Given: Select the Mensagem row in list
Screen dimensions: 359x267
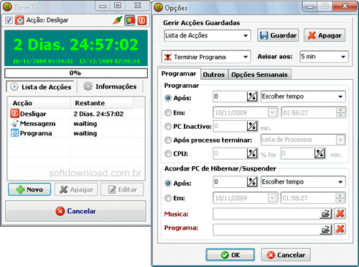Looking at the screenshot, I should (x=76, y=124).
